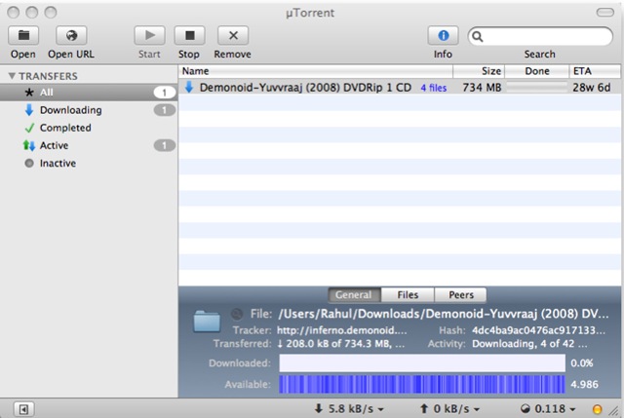This screenshot has width=624, height=418.
Task: Click the count badge next to Active
Action: click(165, 145)
